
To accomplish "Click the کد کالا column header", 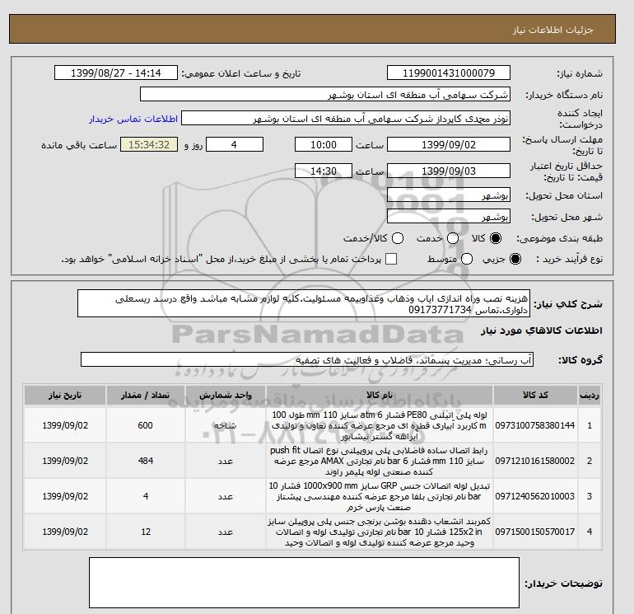I will (x=535, y=395).
